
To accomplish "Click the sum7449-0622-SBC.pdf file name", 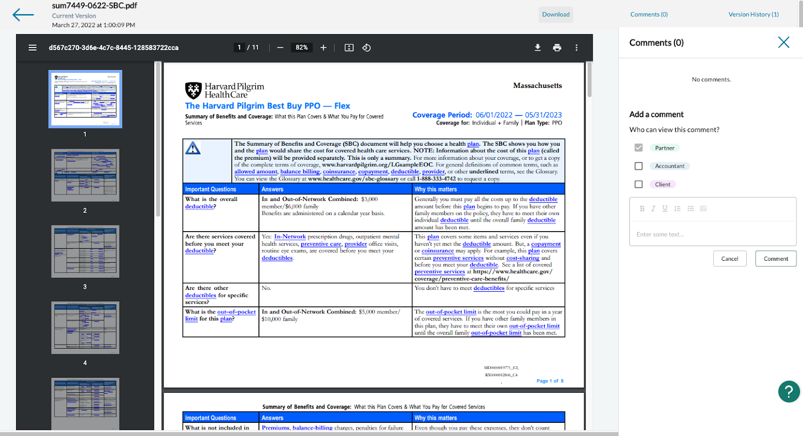I will point(94,6).
